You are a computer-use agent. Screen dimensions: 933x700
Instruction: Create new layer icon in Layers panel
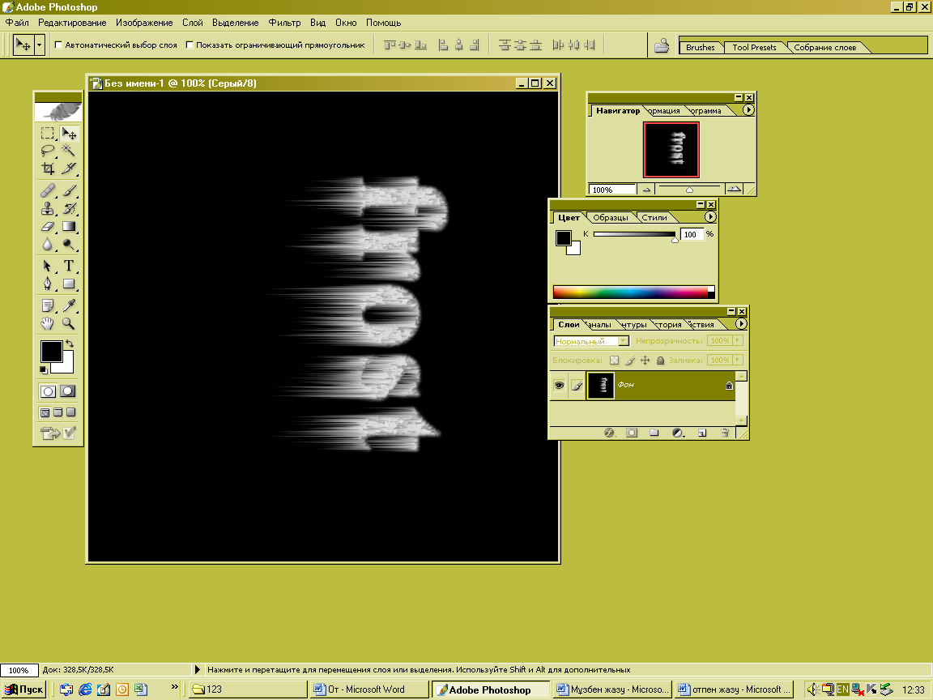702,433
